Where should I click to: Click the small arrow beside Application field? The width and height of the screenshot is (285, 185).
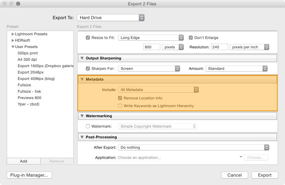click(241, 157)
